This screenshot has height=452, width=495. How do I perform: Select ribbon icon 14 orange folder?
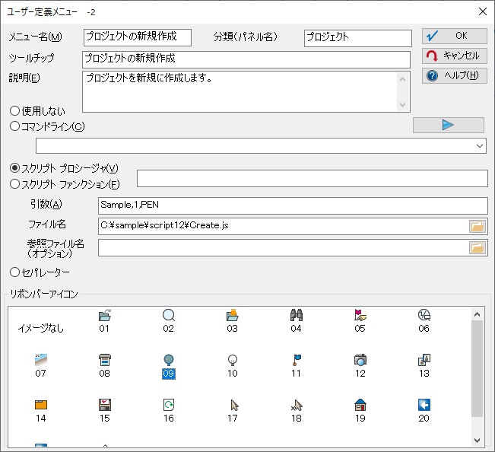[41, 411]
